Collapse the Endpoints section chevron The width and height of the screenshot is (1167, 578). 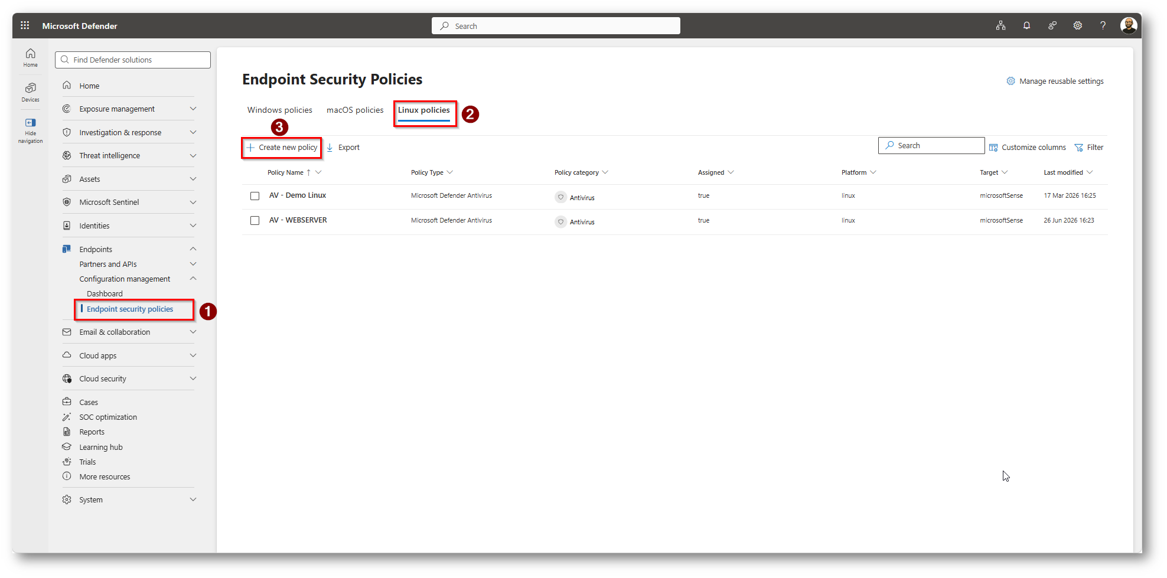click(193, 249)
